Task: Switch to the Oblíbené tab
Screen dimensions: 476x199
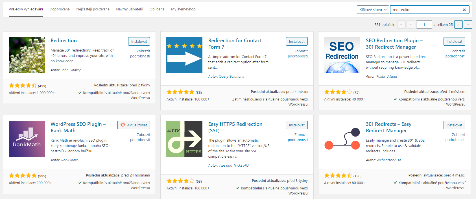Action: tap(157, 9)
